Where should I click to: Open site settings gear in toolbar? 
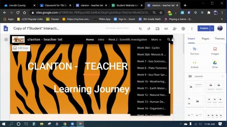(x=183, y=29)
